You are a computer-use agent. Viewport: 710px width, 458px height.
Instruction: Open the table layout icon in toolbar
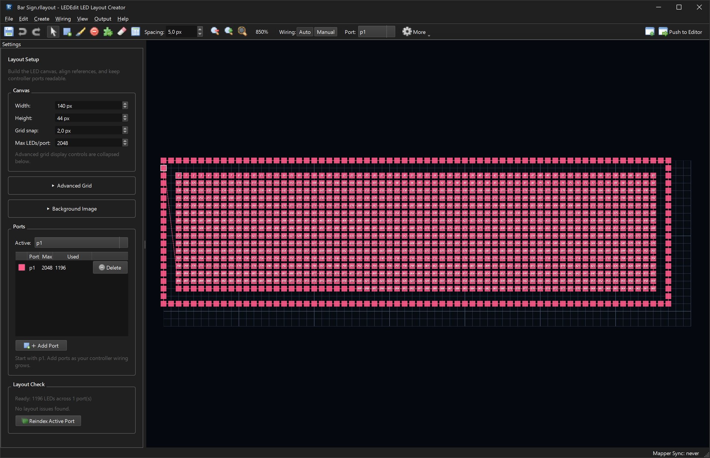coord(136,32)
